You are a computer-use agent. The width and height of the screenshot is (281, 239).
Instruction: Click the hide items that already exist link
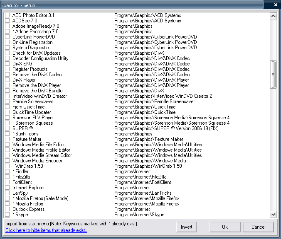point(46,230)
